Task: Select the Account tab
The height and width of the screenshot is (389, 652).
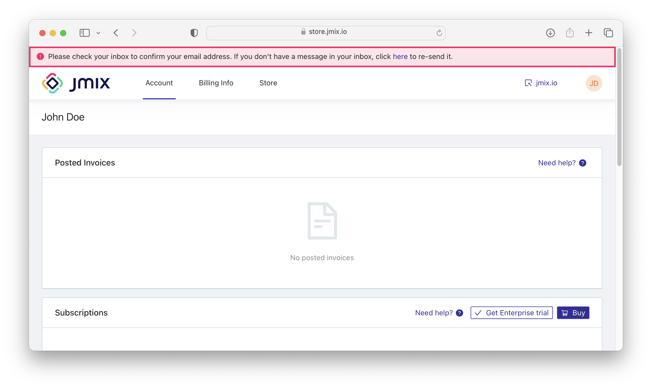Action: (159, 83)
